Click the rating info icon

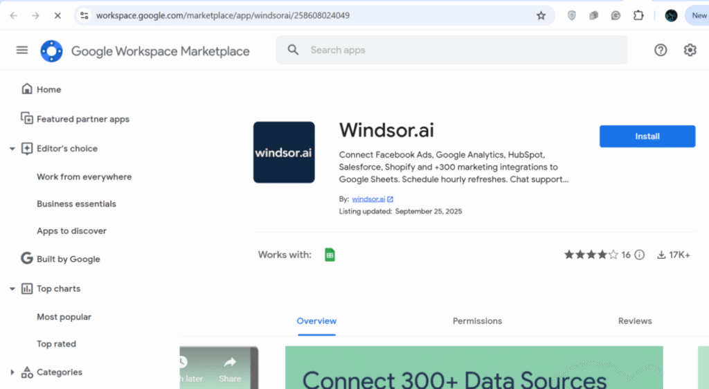640,255
